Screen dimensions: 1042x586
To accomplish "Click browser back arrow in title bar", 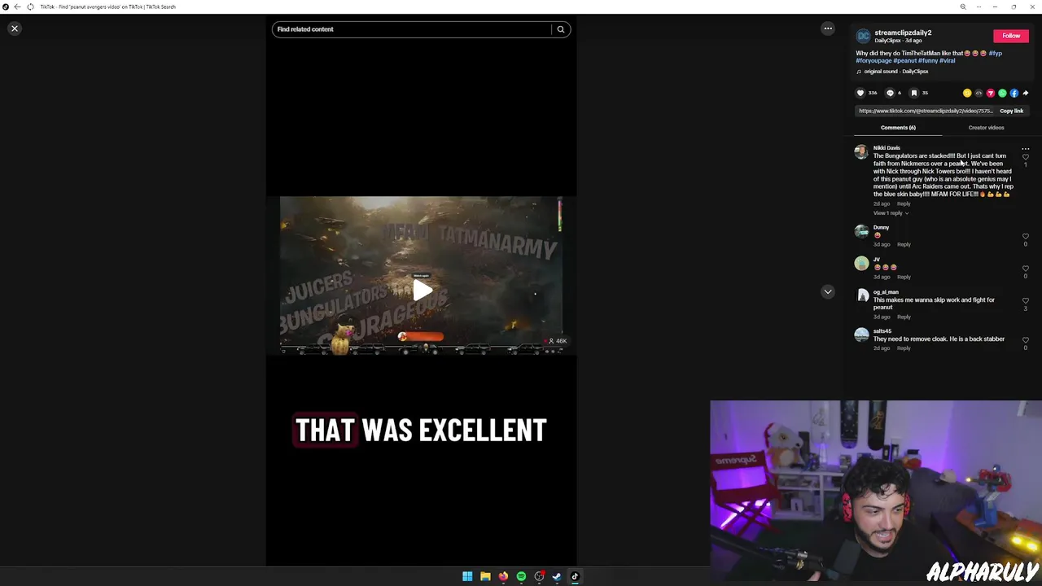I will coord(17,7).
